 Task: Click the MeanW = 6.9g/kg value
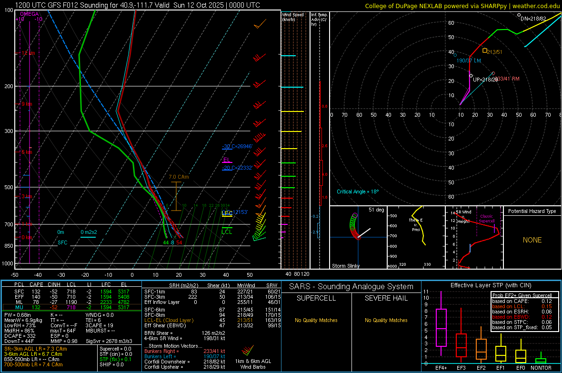point(23,320)
